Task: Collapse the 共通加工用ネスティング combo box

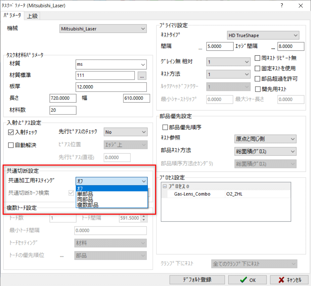Action: pyautogui.click(x=112, y=181)
